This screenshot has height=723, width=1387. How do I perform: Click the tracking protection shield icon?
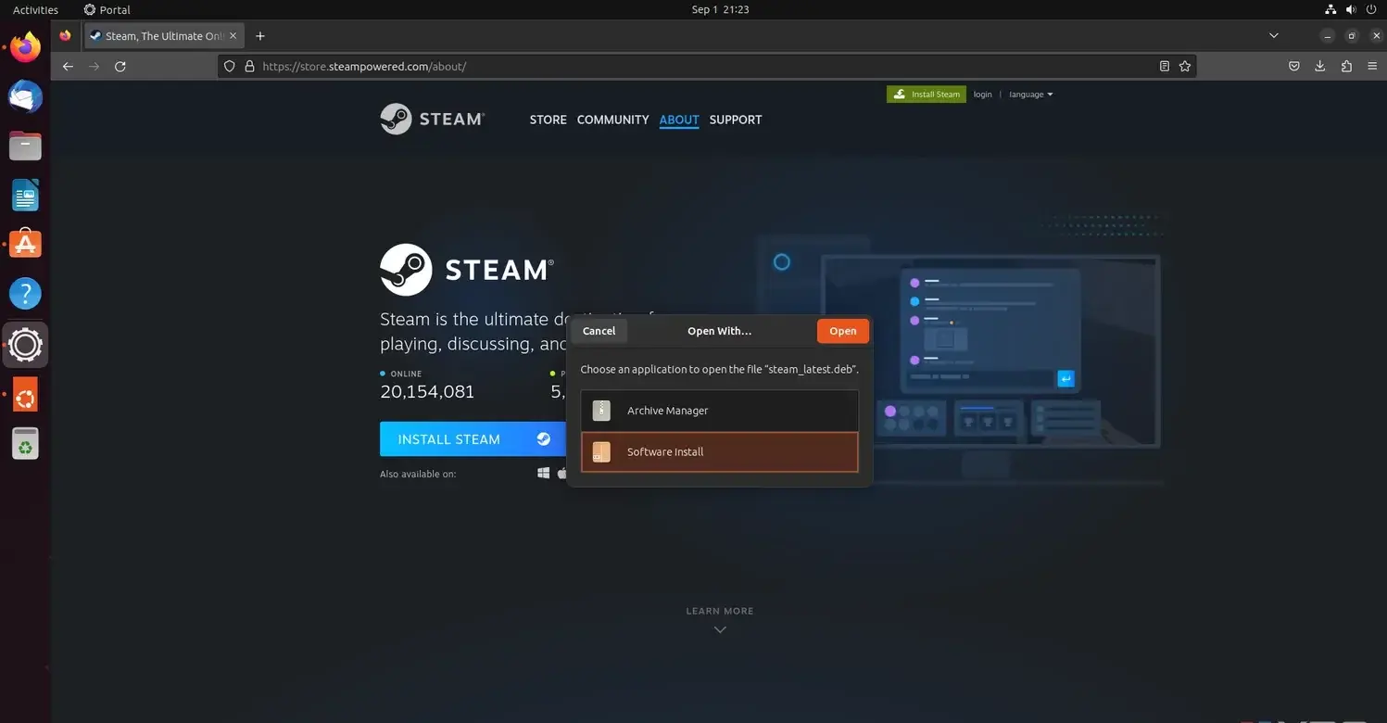231,67
